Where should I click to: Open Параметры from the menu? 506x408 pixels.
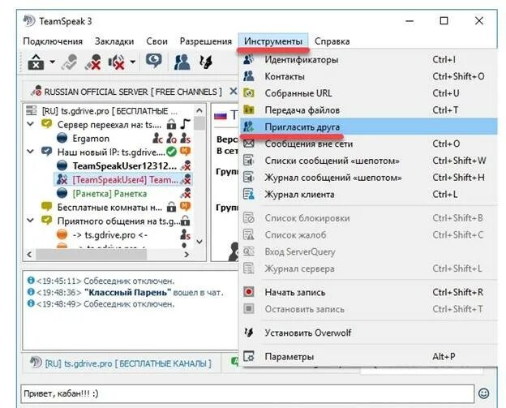(368, 357)
